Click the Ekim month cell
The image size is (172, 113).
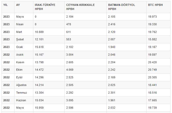click(x=19, y=70)
